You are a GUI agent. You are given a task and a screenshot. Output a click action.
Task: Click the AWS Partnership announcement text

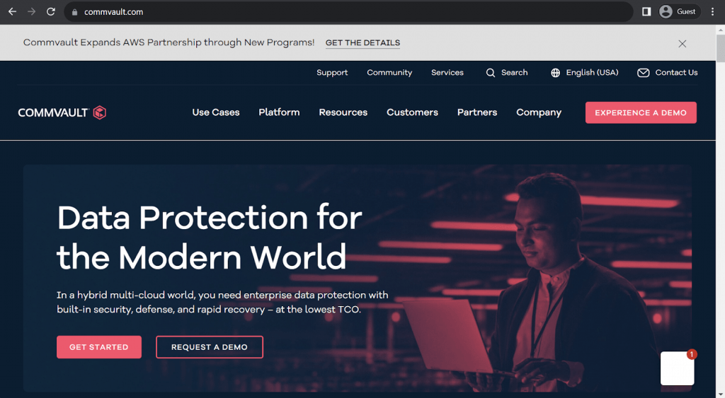pos(169,42)
